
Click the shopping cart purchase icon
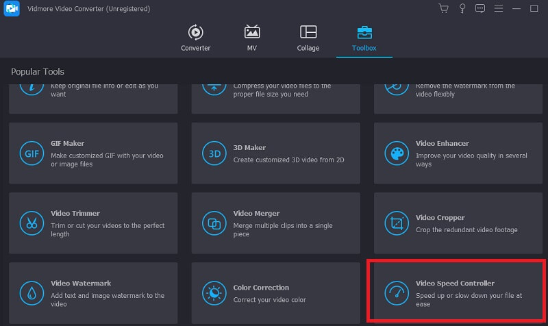[443, 8]
